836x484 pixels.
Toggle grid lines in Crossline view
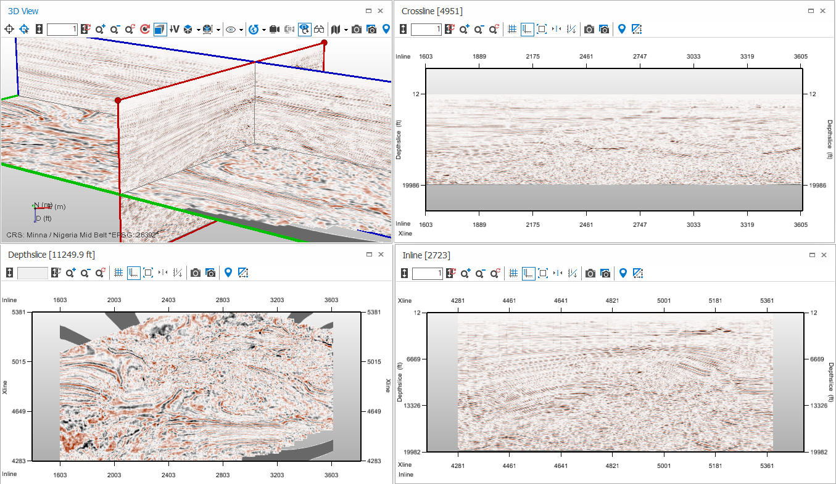click(512, 29)
